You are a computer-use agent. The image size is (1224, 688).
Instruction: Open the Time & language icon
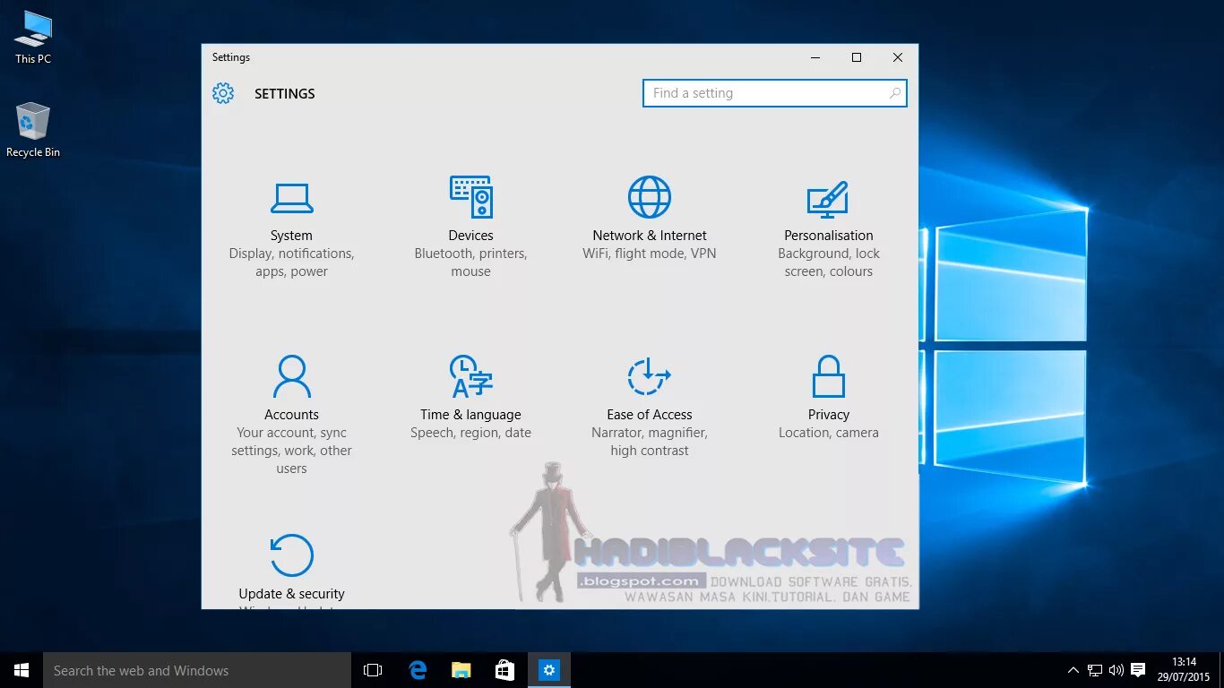click(470, 376)
